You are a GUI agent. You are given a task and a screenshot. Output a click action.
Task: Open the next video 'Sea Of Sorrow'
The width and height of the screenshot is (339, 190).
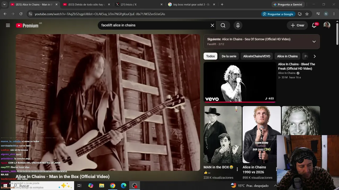(x=256, y=39)
